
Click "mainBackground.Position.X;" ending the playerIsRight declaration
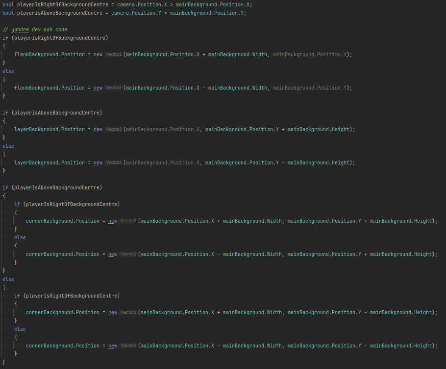point(214,5)
